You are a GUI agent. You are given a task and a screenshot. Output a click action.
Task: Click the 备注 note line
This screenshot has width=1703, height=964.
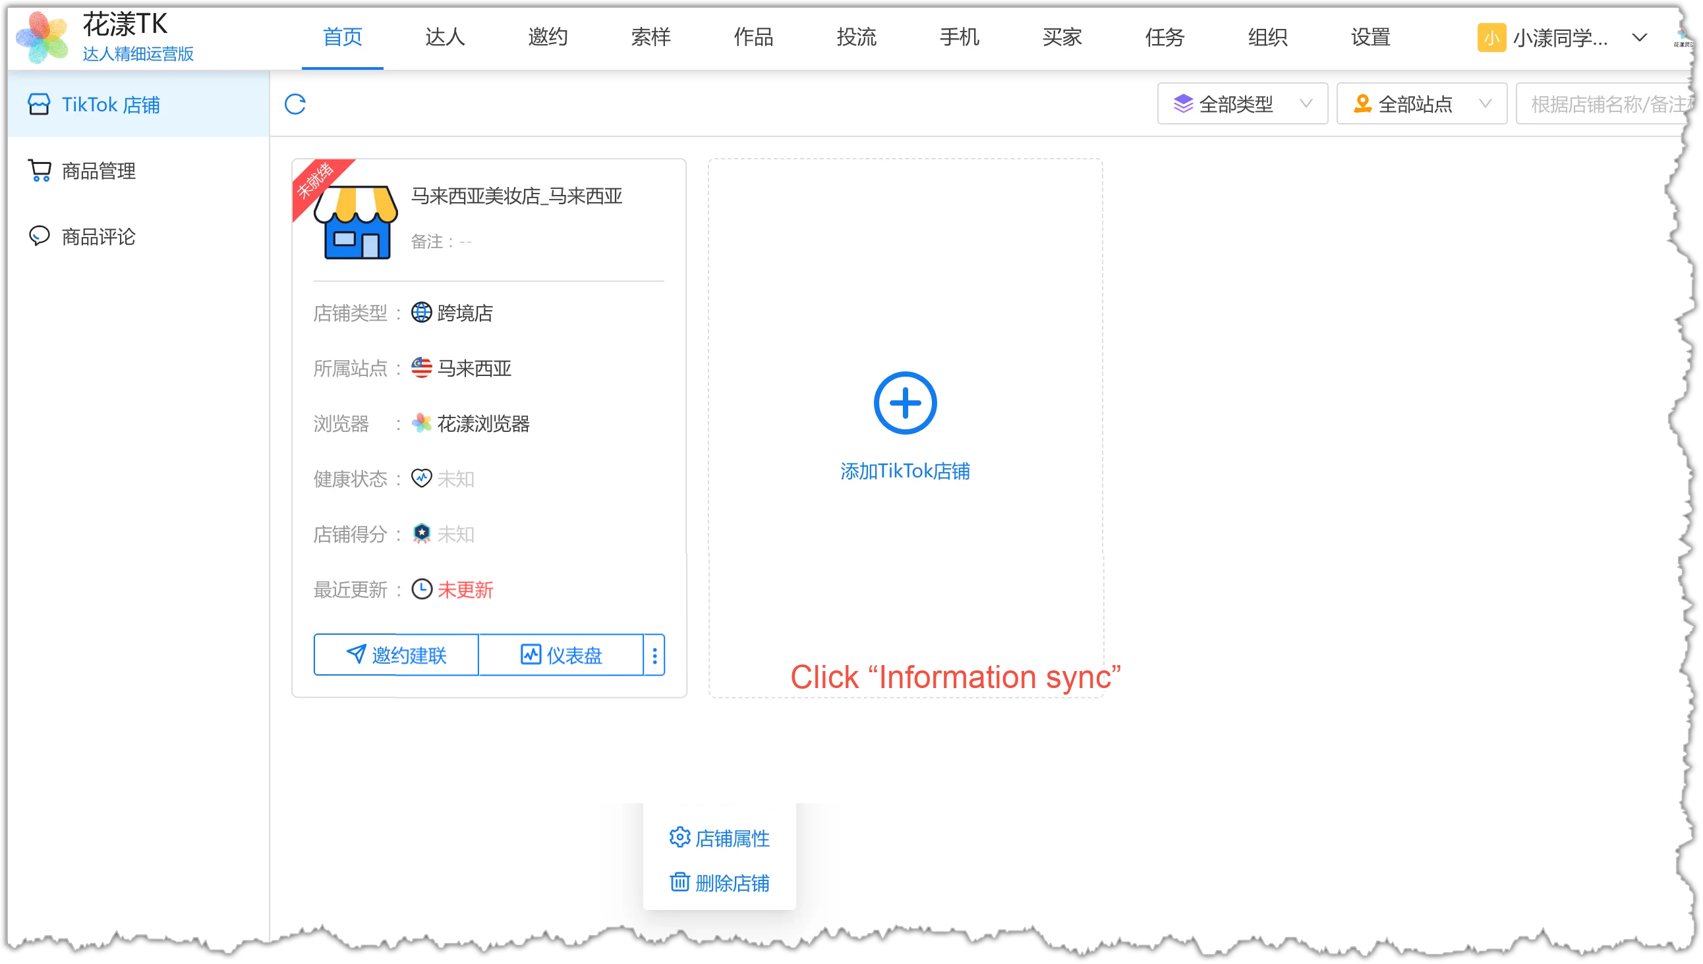tap(441, 242)
